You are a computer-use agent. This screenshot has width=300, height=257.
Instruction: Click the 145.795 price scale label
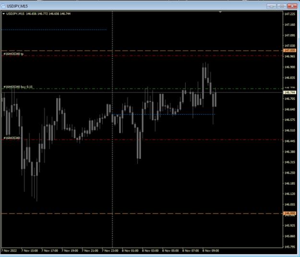tap(289, 247)
